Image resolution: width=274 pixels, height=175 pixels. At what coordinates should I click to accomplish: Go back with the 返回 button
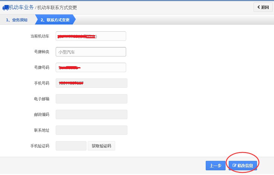(x=263, y=7)
